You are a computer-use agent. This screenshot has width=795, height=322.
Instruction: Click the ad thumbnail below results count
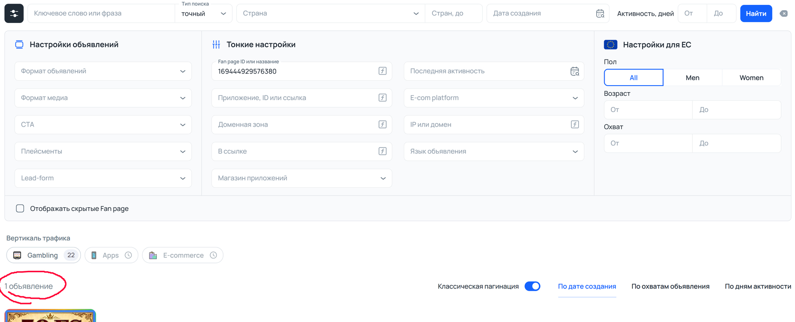[x=50, y=316]
